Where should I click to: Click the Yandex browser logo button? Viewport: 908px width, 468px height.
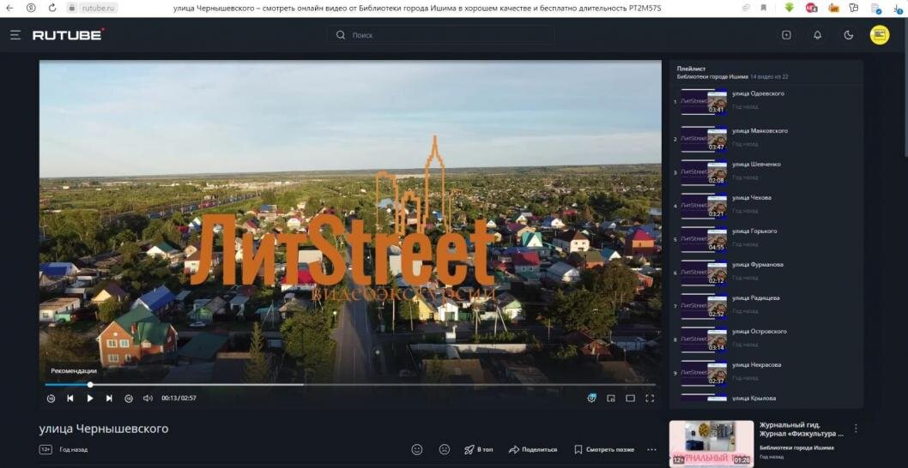pyautogui.click(x=31, y=8)
